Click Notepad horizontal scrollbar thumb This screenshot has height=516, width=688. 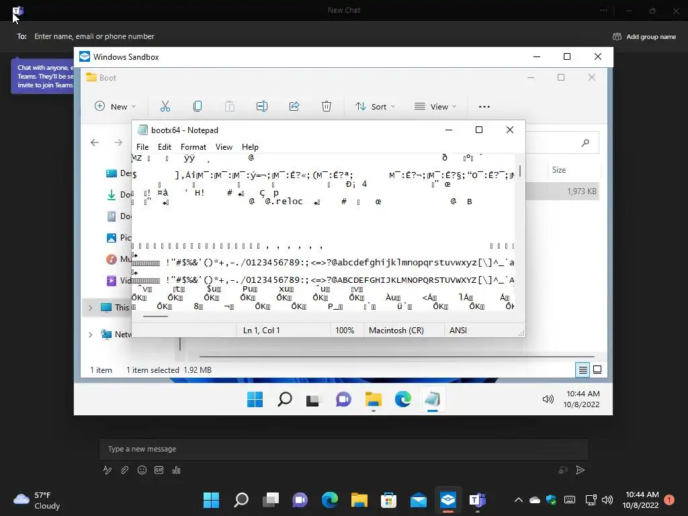tap(155, 316)
